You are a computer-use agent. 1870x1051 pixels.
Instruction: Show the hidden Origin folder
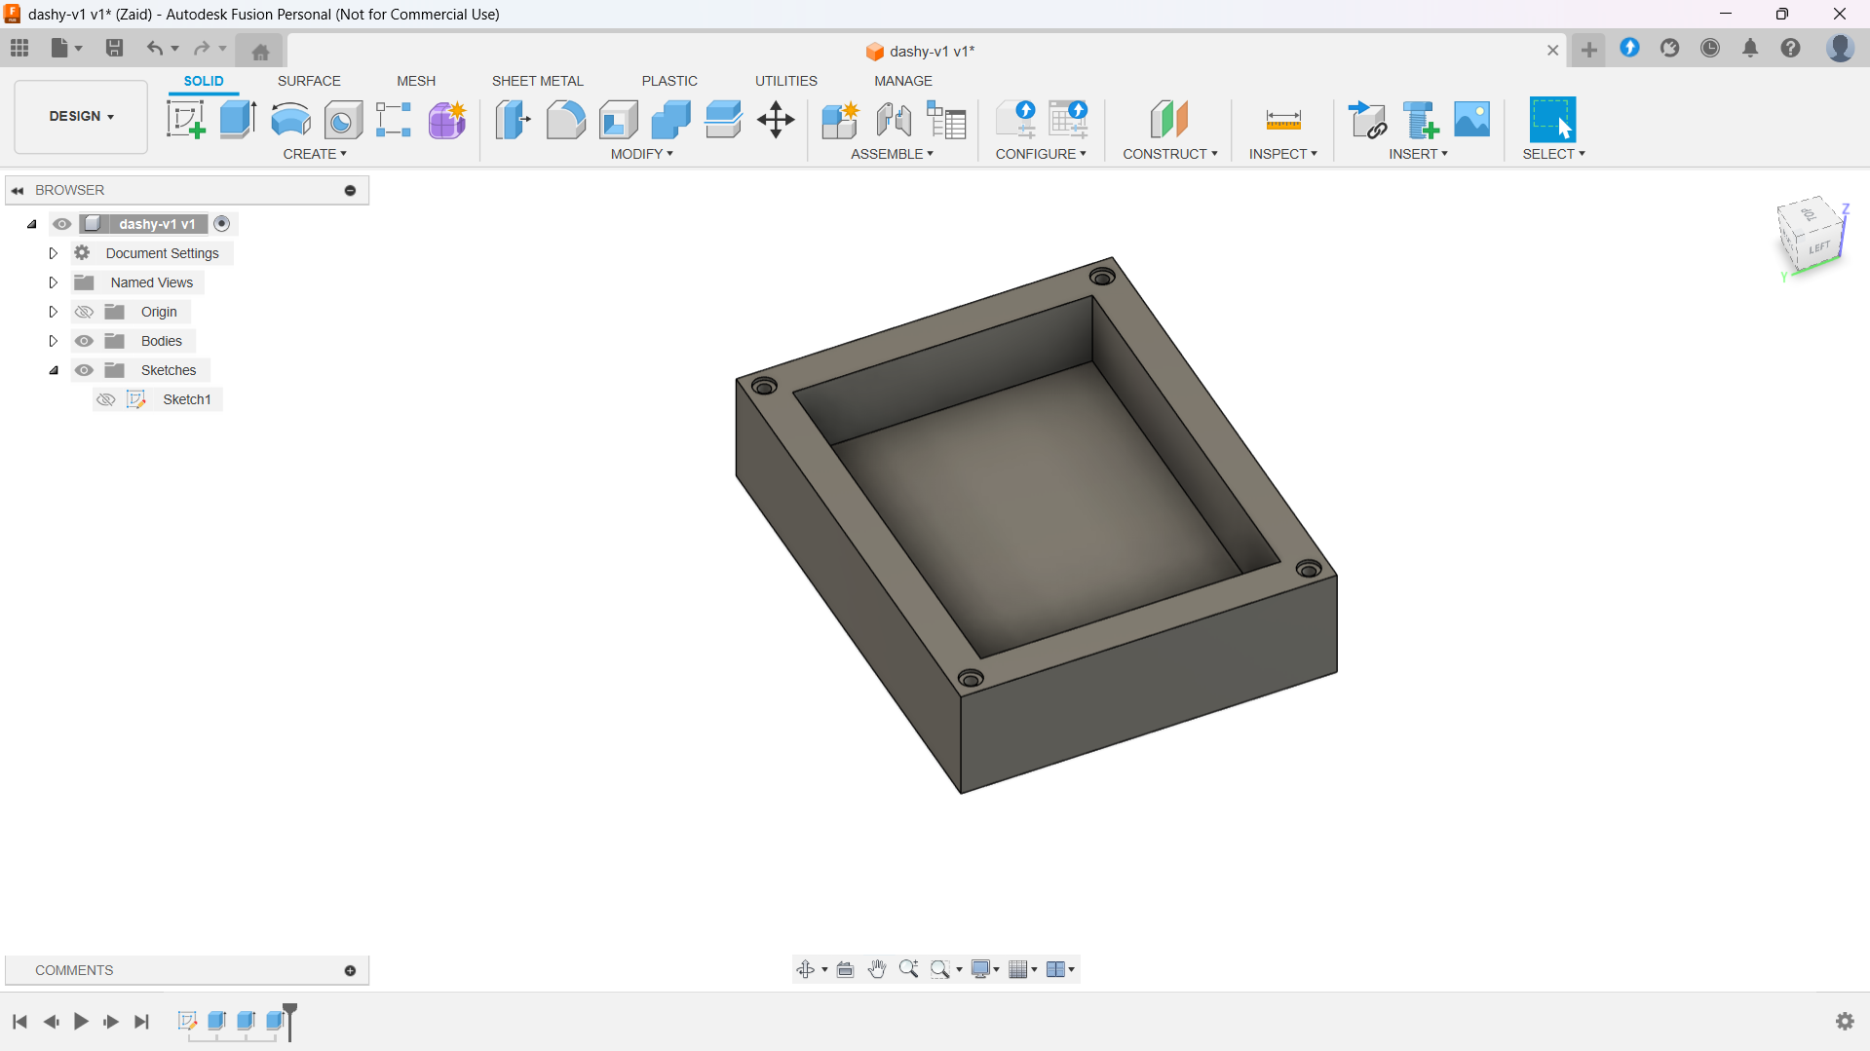(x=85, y=312)
